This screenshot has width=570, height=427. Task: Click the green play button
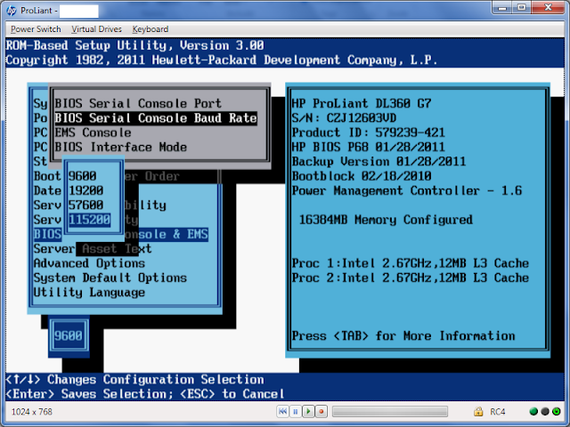tap(308, 411)
